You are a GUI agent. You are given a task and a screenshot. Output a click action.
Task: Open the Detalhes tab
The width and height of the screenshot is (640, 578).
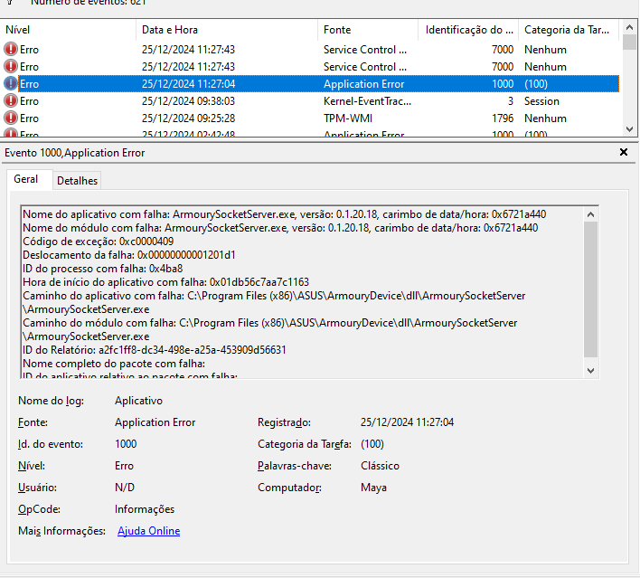coord(77,180)
